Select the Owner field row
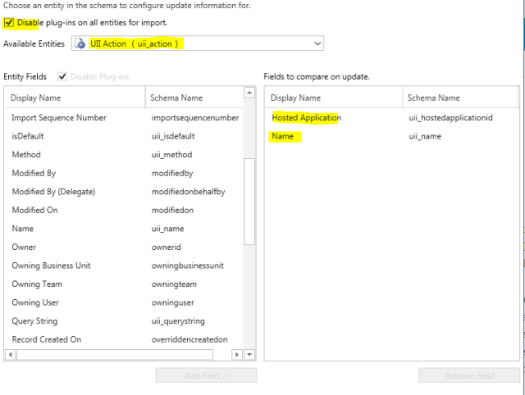 tap(125, 247)
